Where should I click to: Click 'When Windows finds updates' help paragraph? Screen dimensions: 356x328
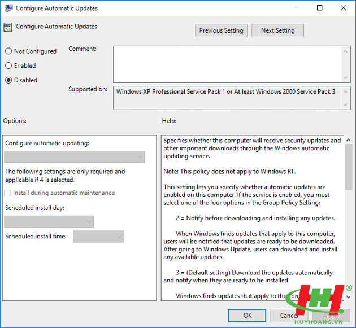tap(250, 245)
